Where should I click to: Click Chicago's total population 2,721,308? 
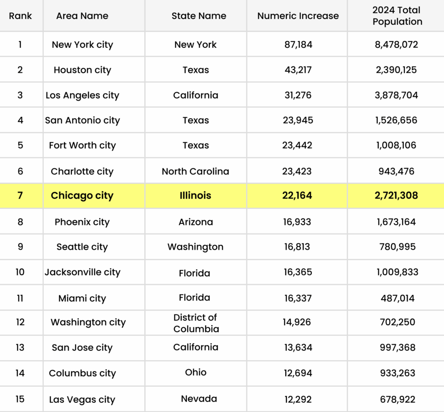(x=396, y=196)
